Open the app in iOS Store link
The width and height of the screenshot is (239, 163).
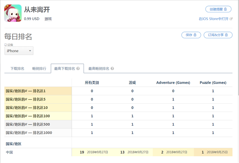215,19
